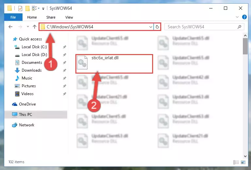Click the Downloads blue arrow icon

[17, 70]
